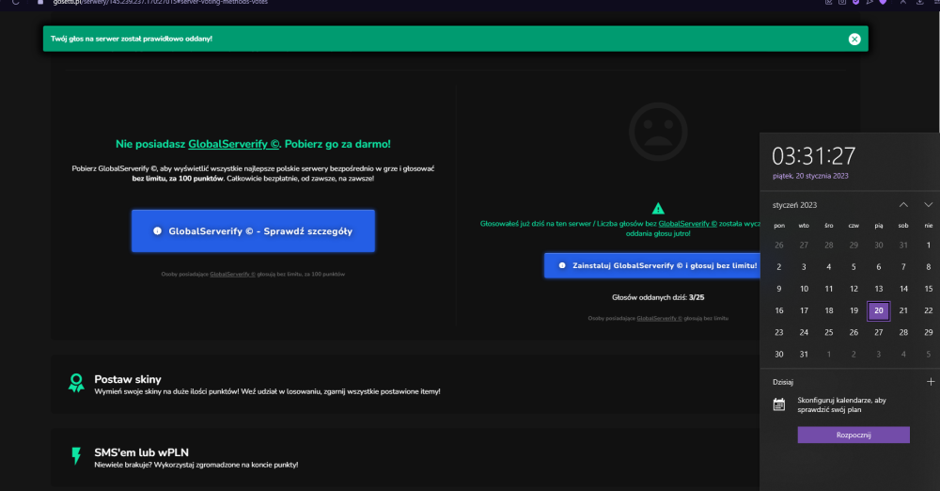The image size is (940, 491).
Task: Select day 21 in the calendar
Action: (903, 310)
